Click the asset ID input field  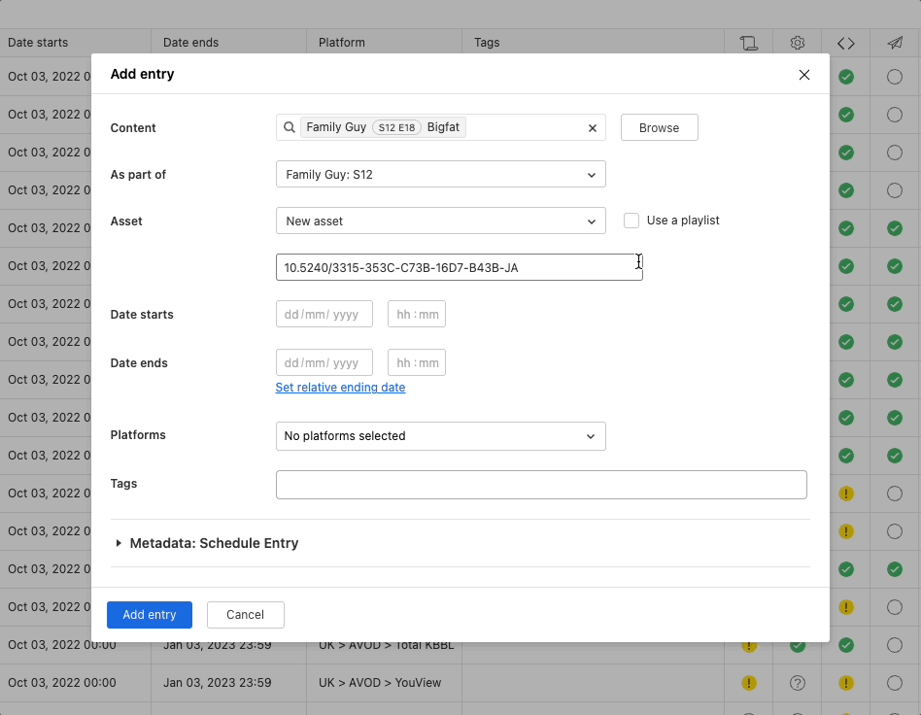pyautogui.click(x=459, y=267)
